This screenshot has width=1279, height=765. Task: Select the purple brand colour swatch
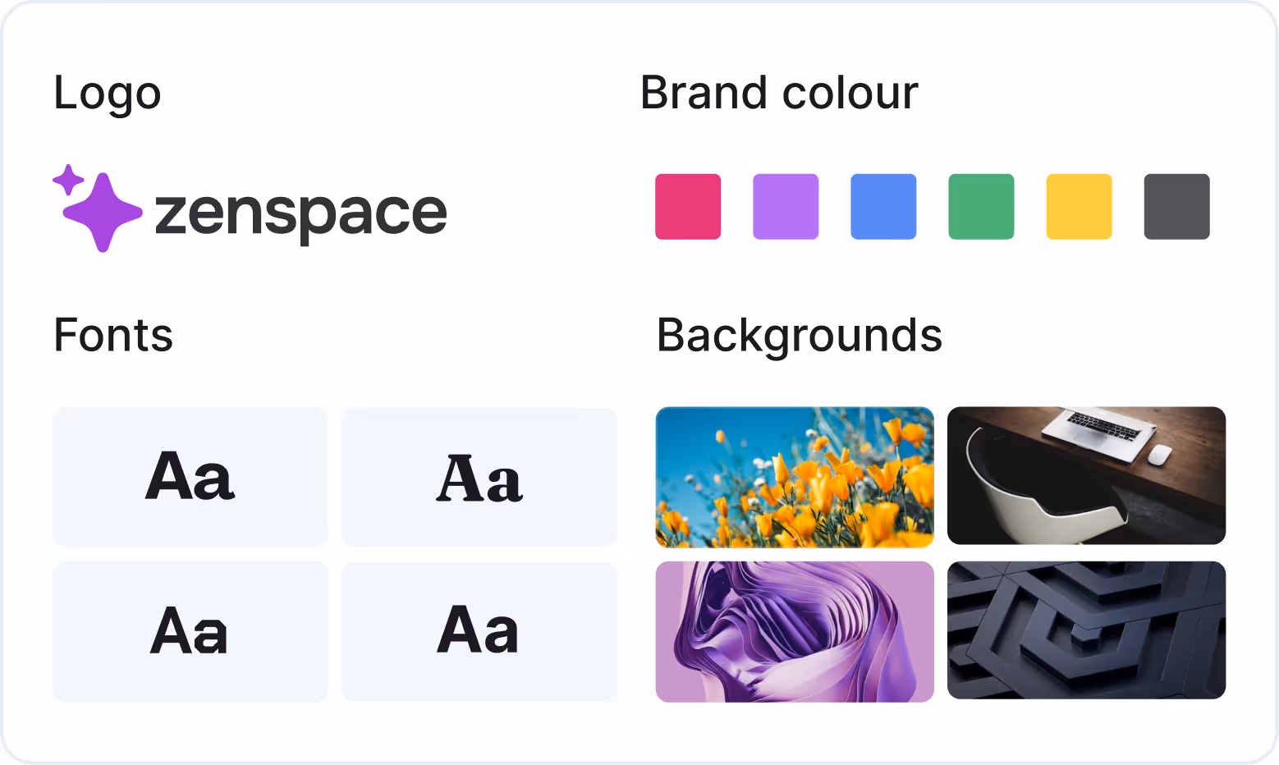[x=786, y=206]
